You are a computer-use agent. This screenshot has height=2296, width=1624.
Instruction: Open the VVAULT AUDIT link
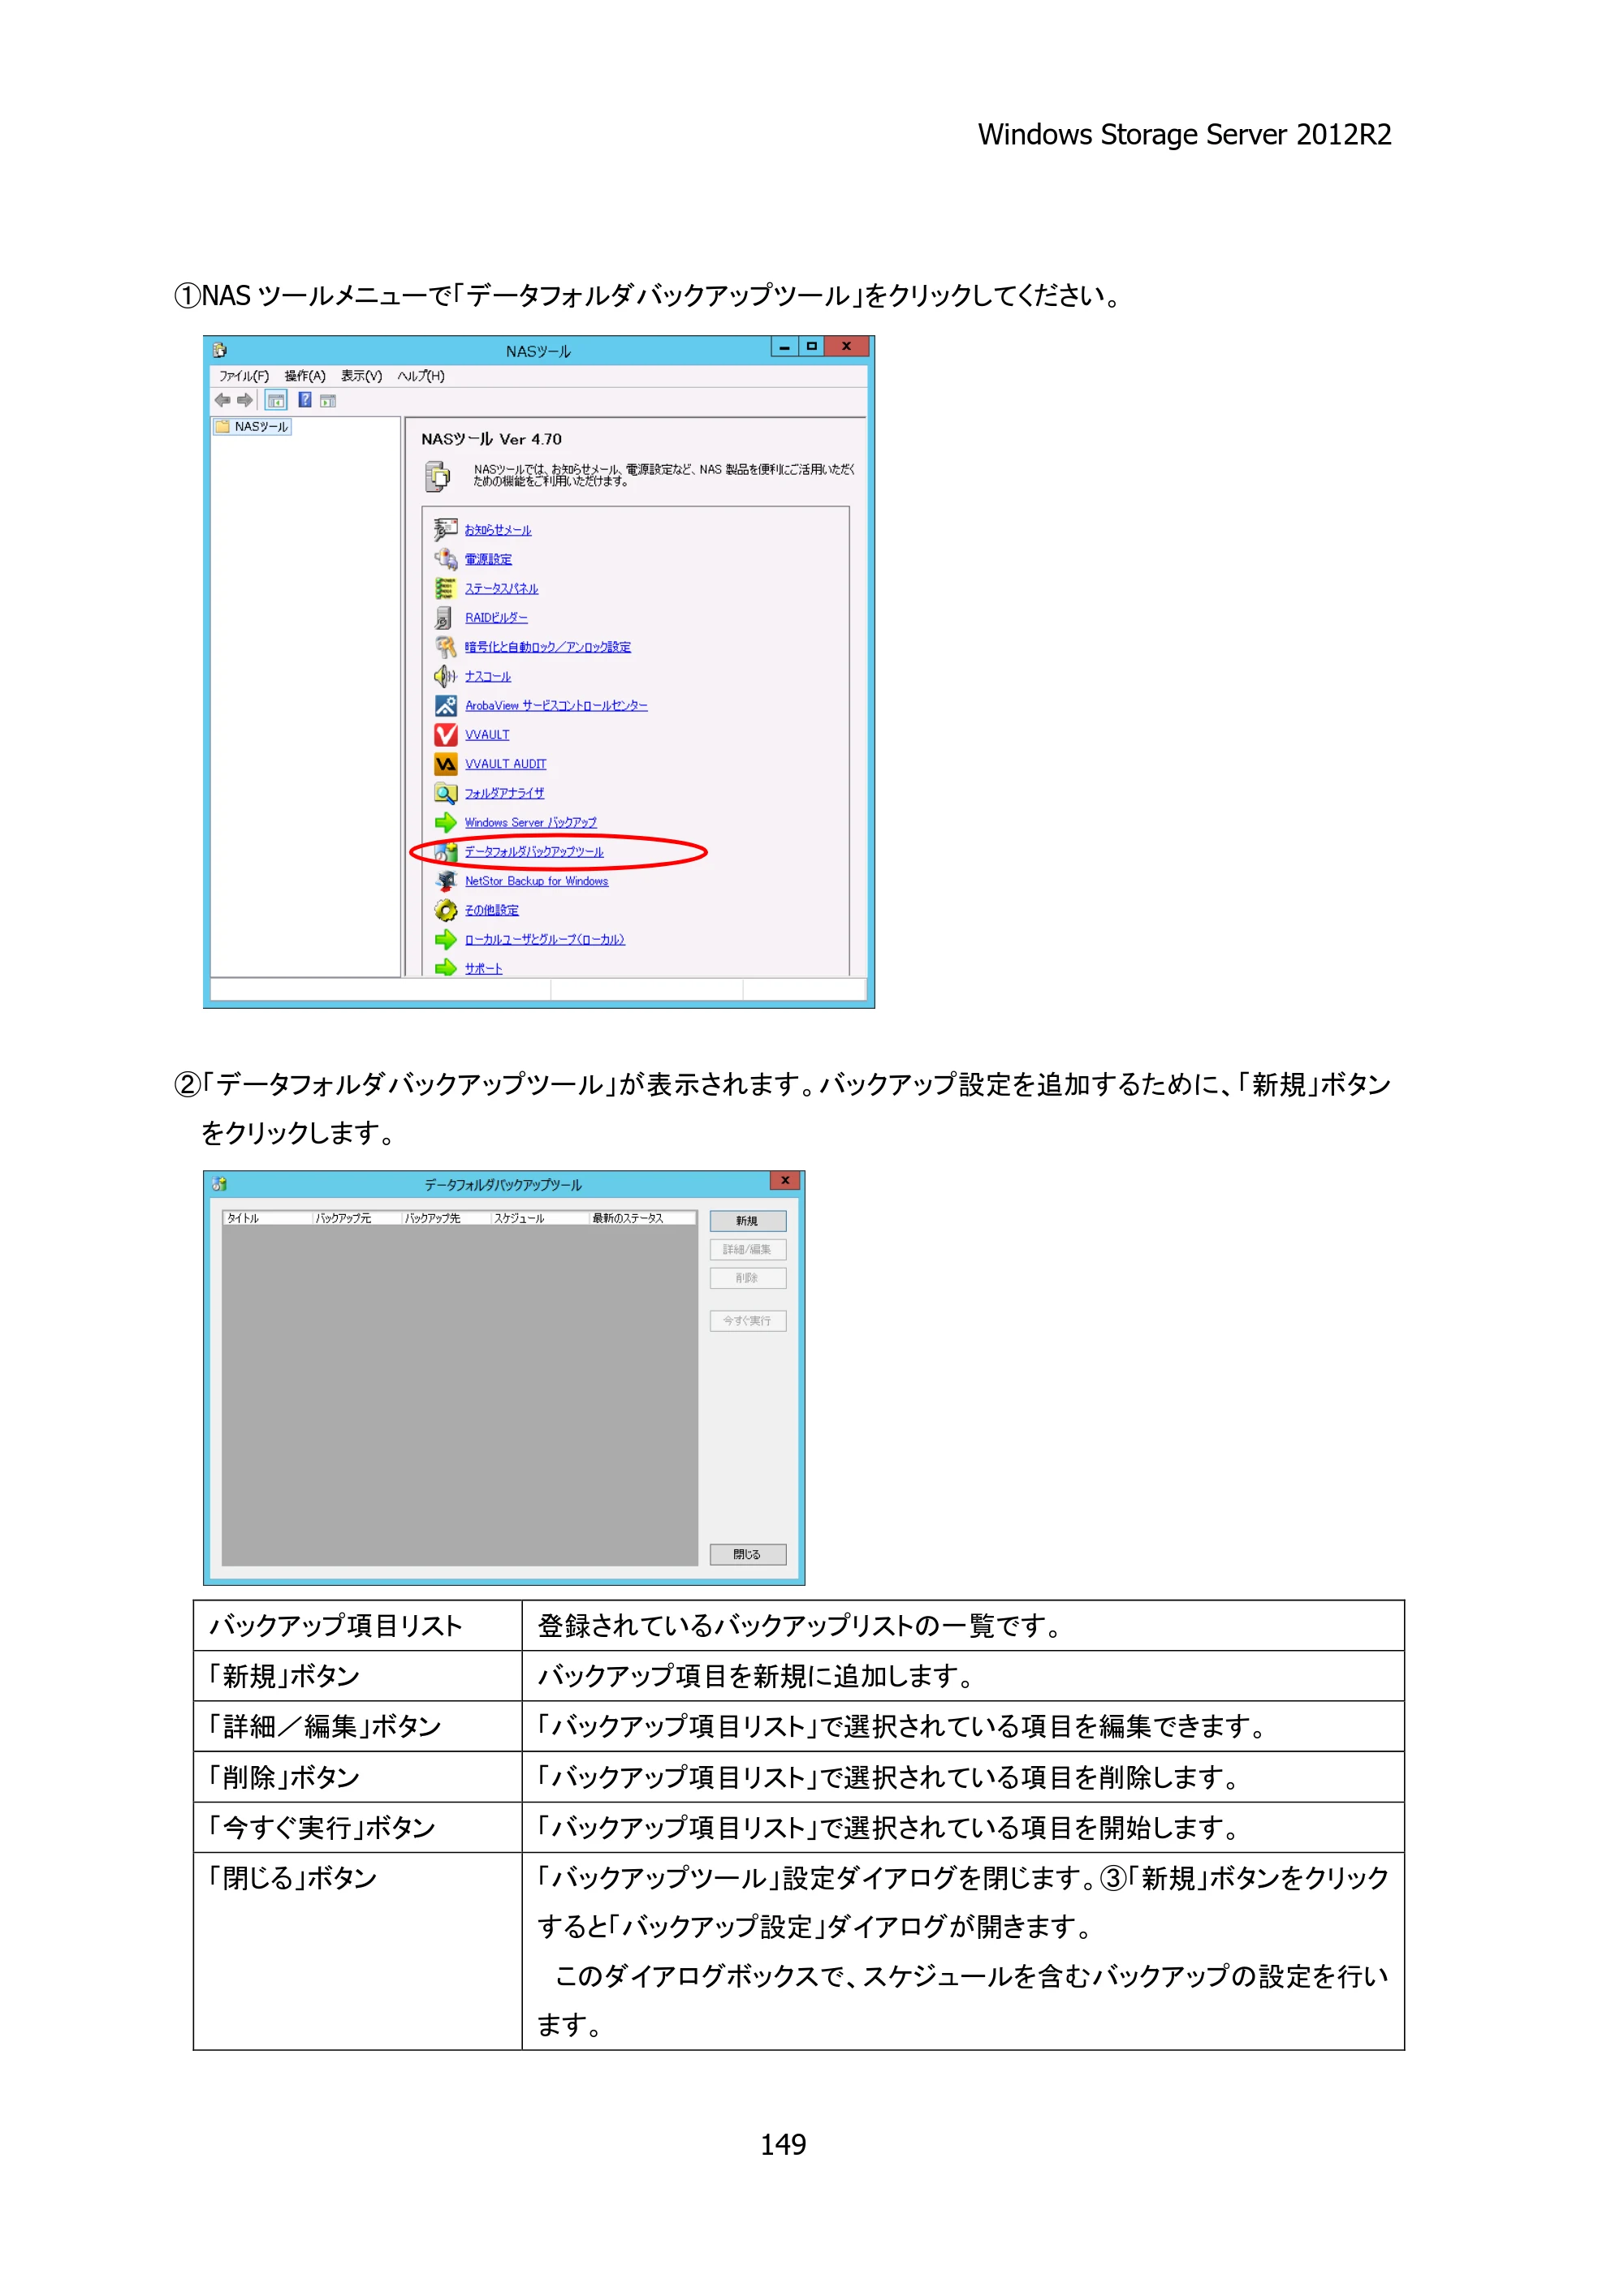(505, 764)
